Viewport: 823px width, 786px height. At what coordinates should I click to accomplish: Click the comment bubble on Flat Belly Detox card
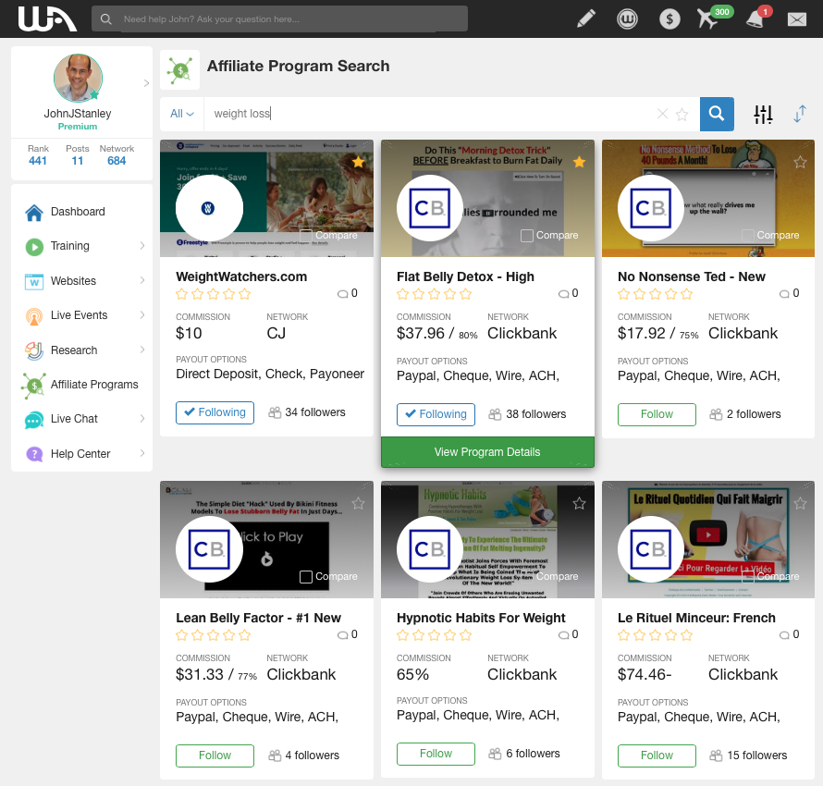point(563,294)
